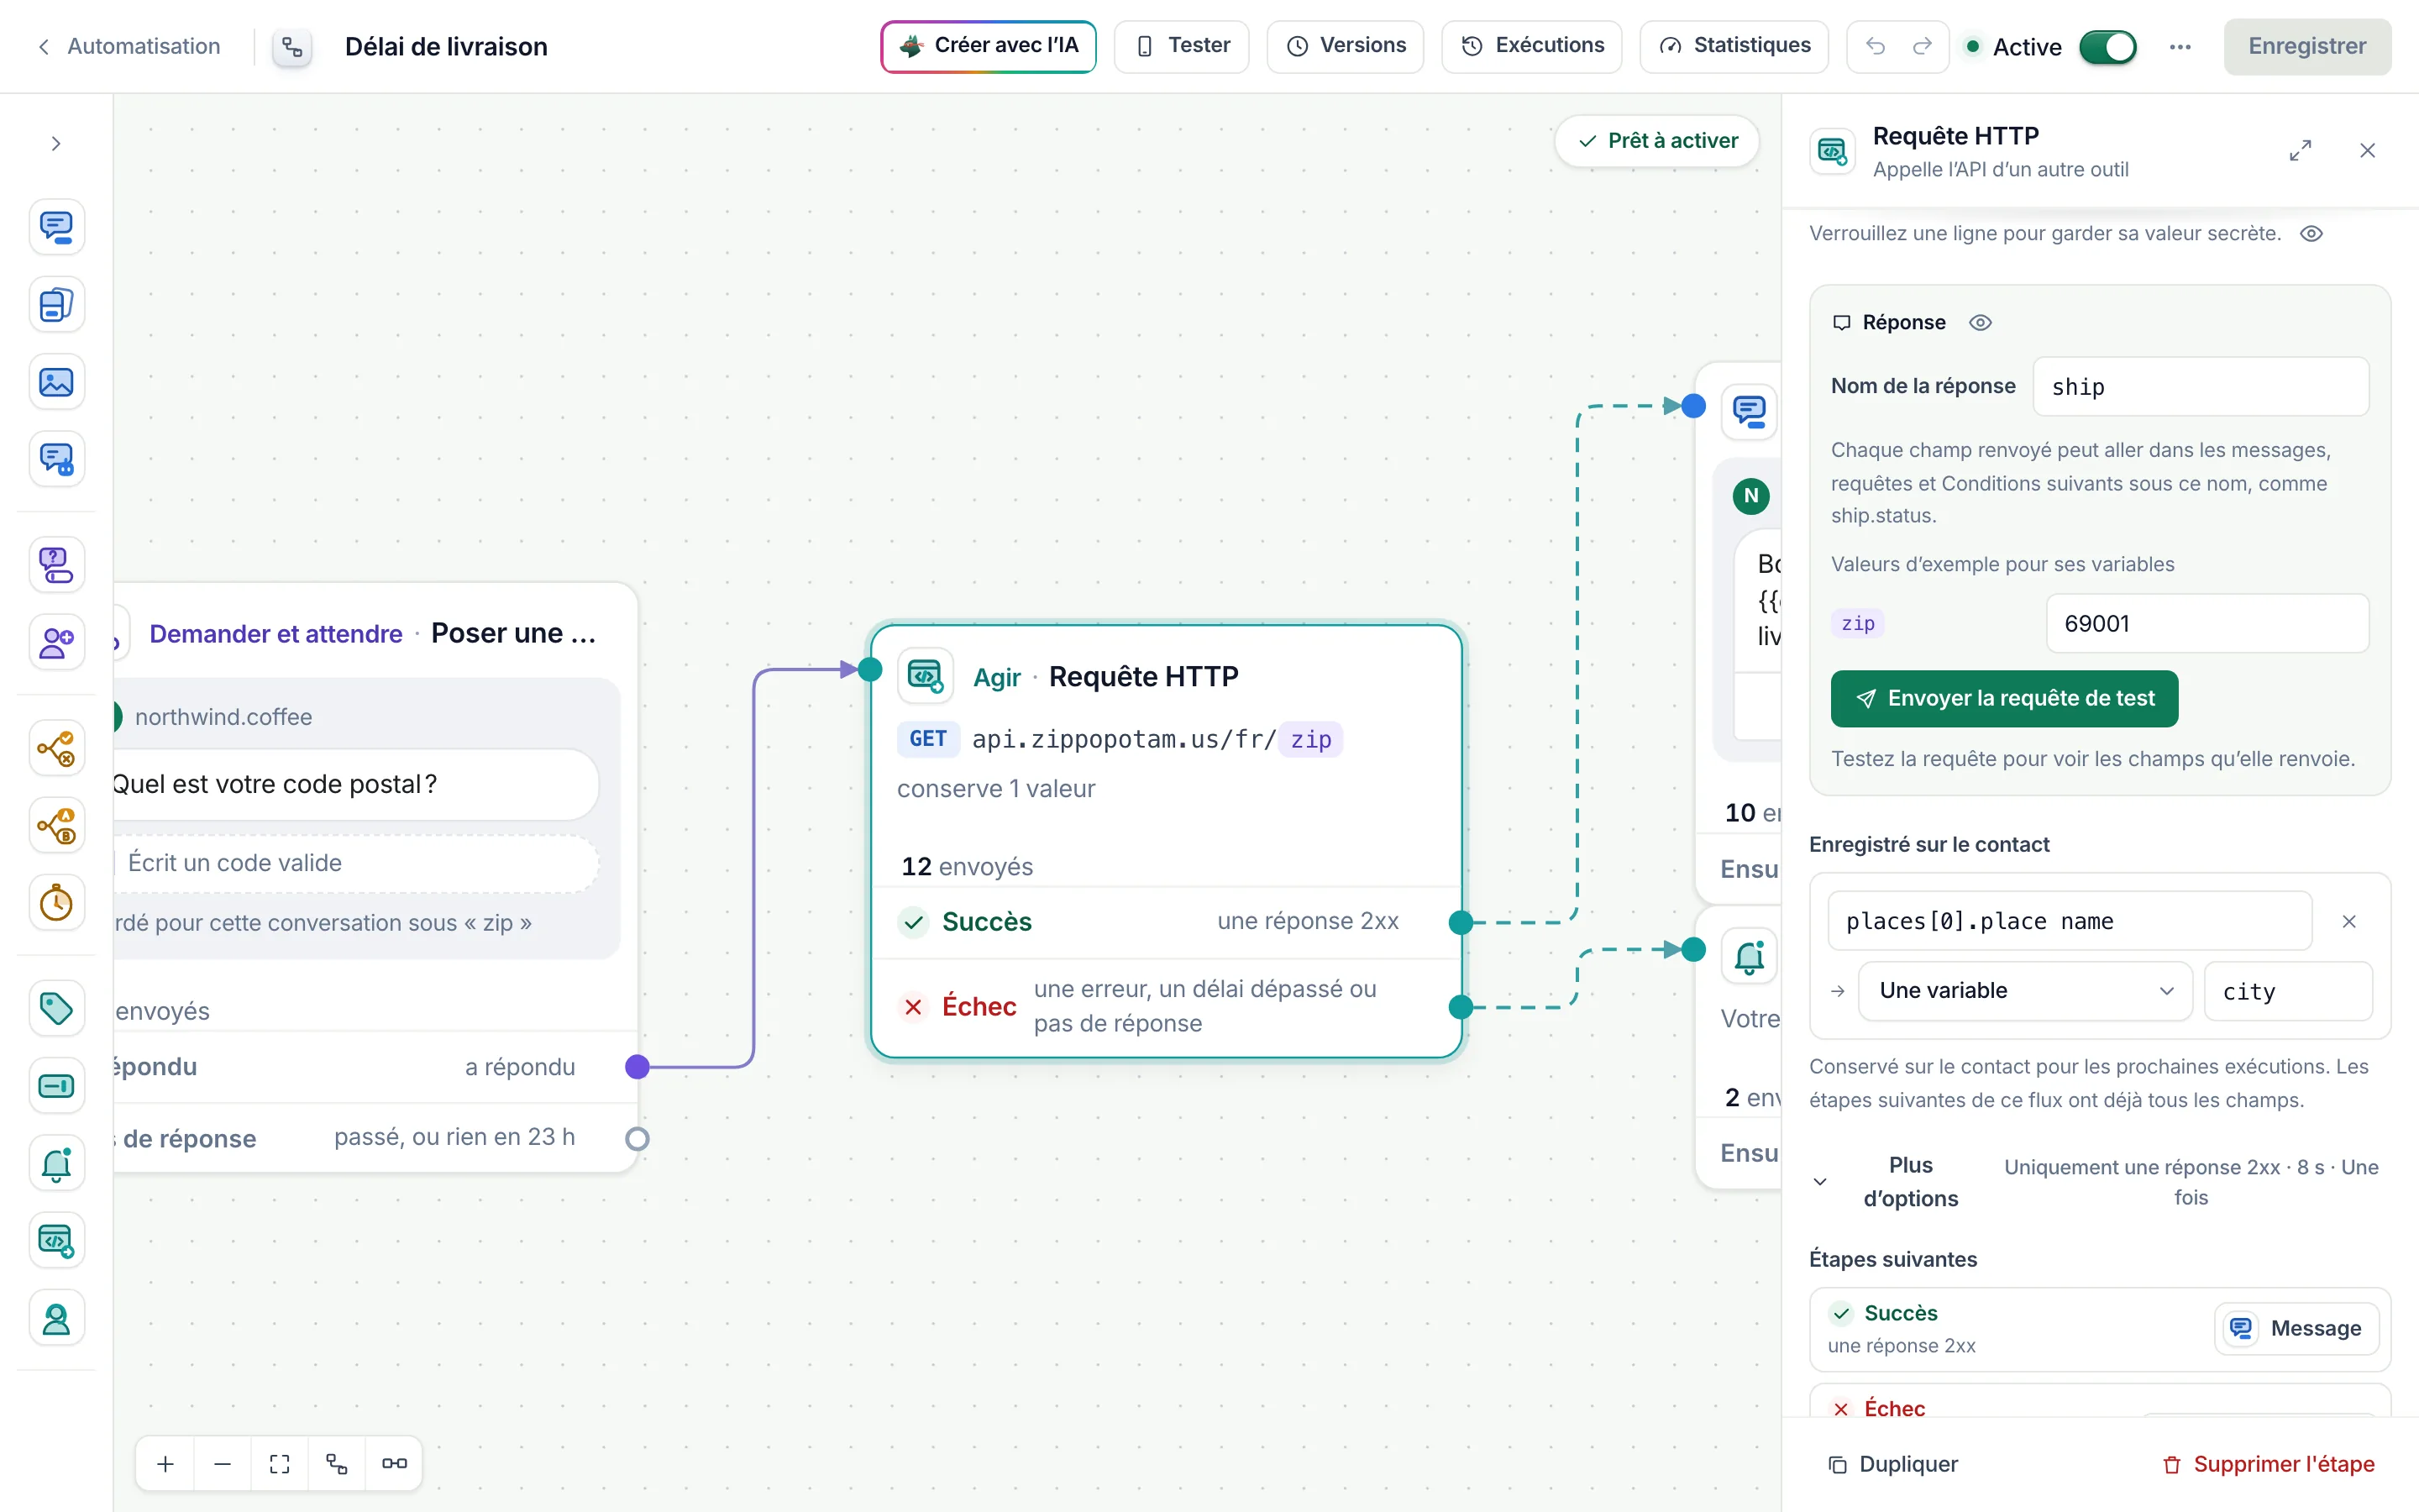2419x1512 pixels.
Task: Open the Versions tab
Action: [x=1346, y=46]
